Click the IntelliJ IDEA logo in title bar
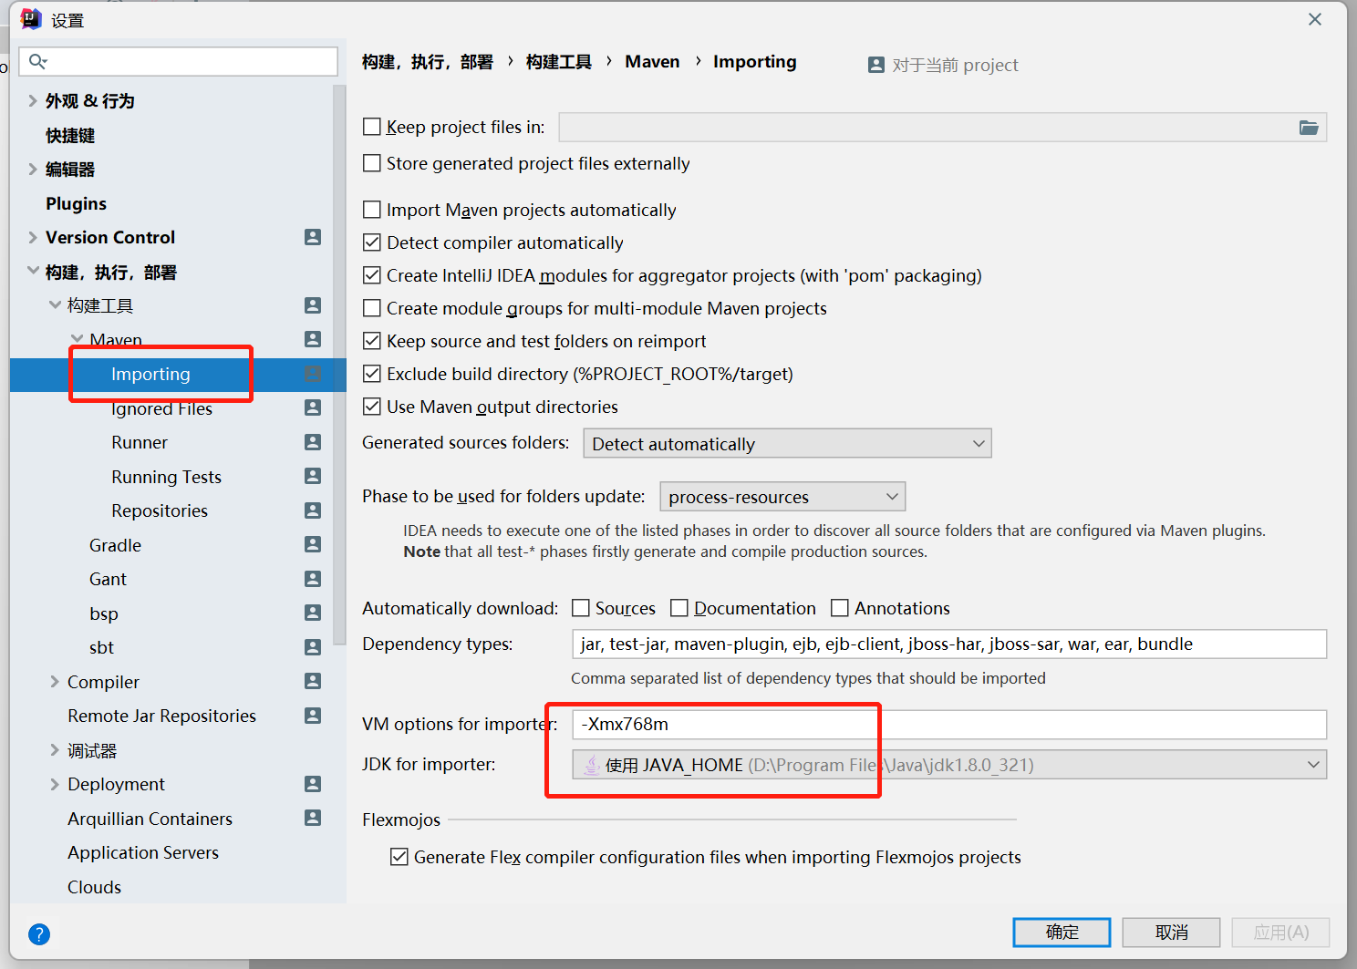The width and height of the screenshot is (1357, 969). 31,19
